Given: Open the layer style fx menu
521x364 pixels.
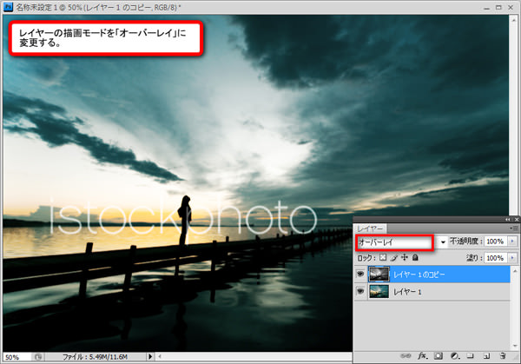Looking at the screenshot, I should [x=422, y=355].
